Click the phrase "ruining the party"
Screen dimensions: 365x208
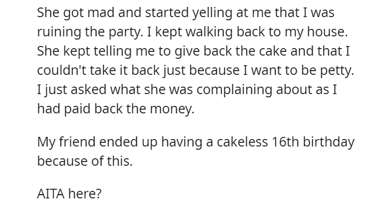pos(89,32)
